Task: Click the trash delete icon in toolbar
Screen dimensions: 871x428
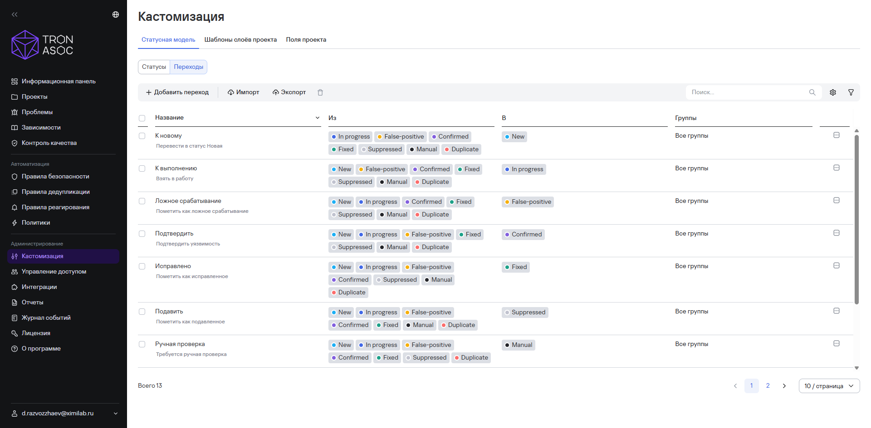Action: [320, 92]
